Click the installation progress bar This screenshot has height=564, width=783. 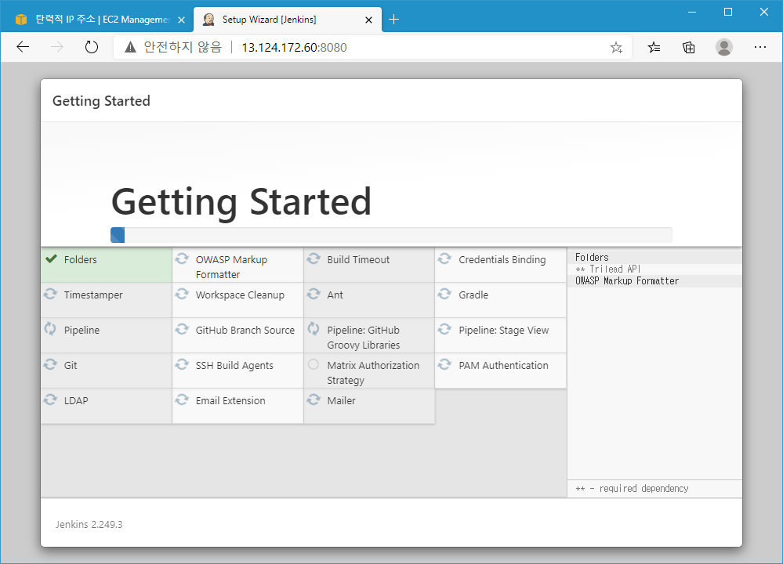click(x=391, y=234)
